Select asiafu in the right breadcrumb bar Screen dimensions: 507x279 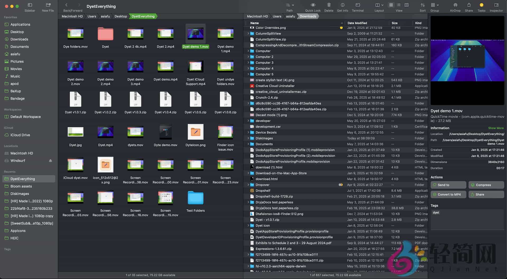pyautogui.click(x=290, y=16)
